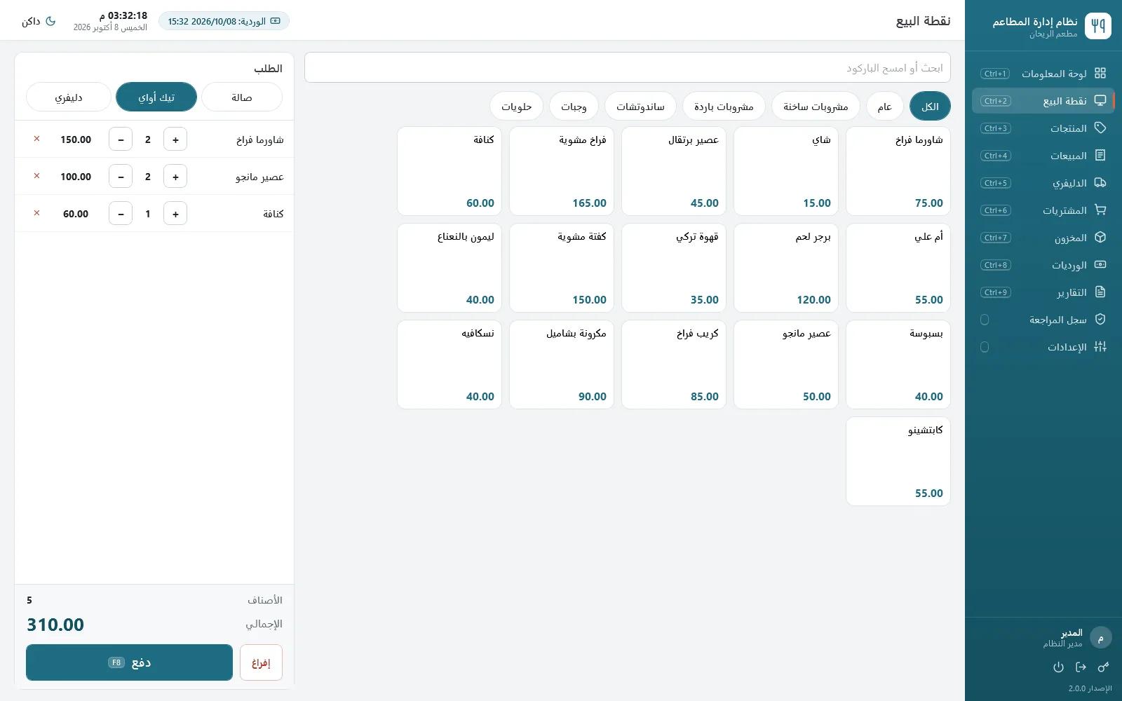Viewport: 1122px width, 701px height.
Task: Add قهوة تركي product card
Action: [674, 268]
